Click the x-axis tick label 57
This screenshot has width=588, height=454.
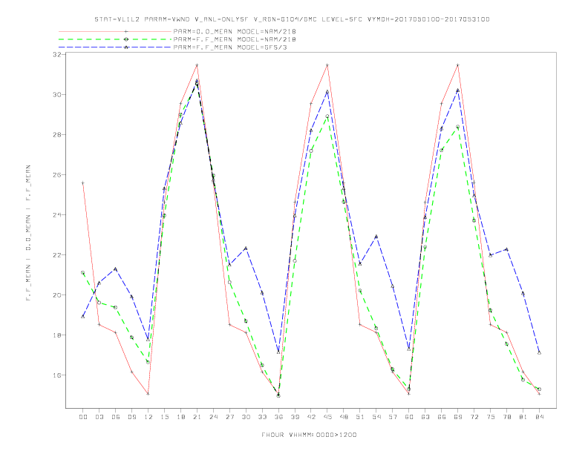[x=393, y=417]
